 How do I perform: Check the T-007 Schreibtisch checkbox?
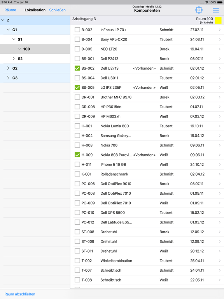pos(77,271)
